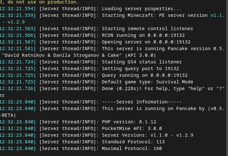Click the 'PHP version: 8.1.12' text
This screenshot has height=156, width=228.
click(x=129, y=122)
